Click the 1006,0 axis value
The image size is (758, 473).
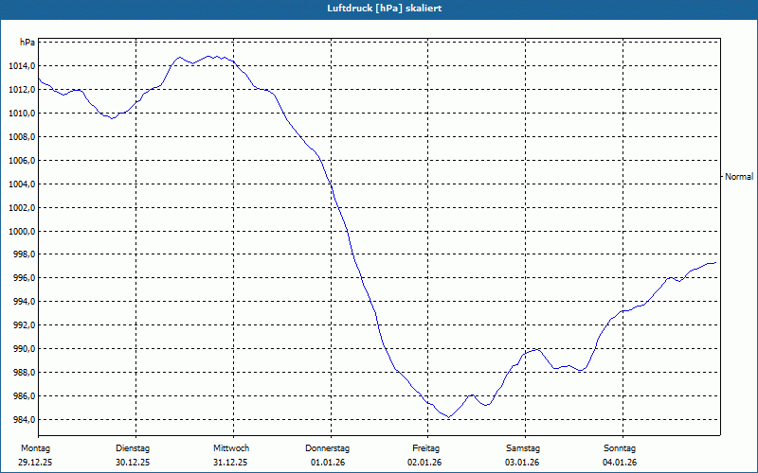point(22,160)
